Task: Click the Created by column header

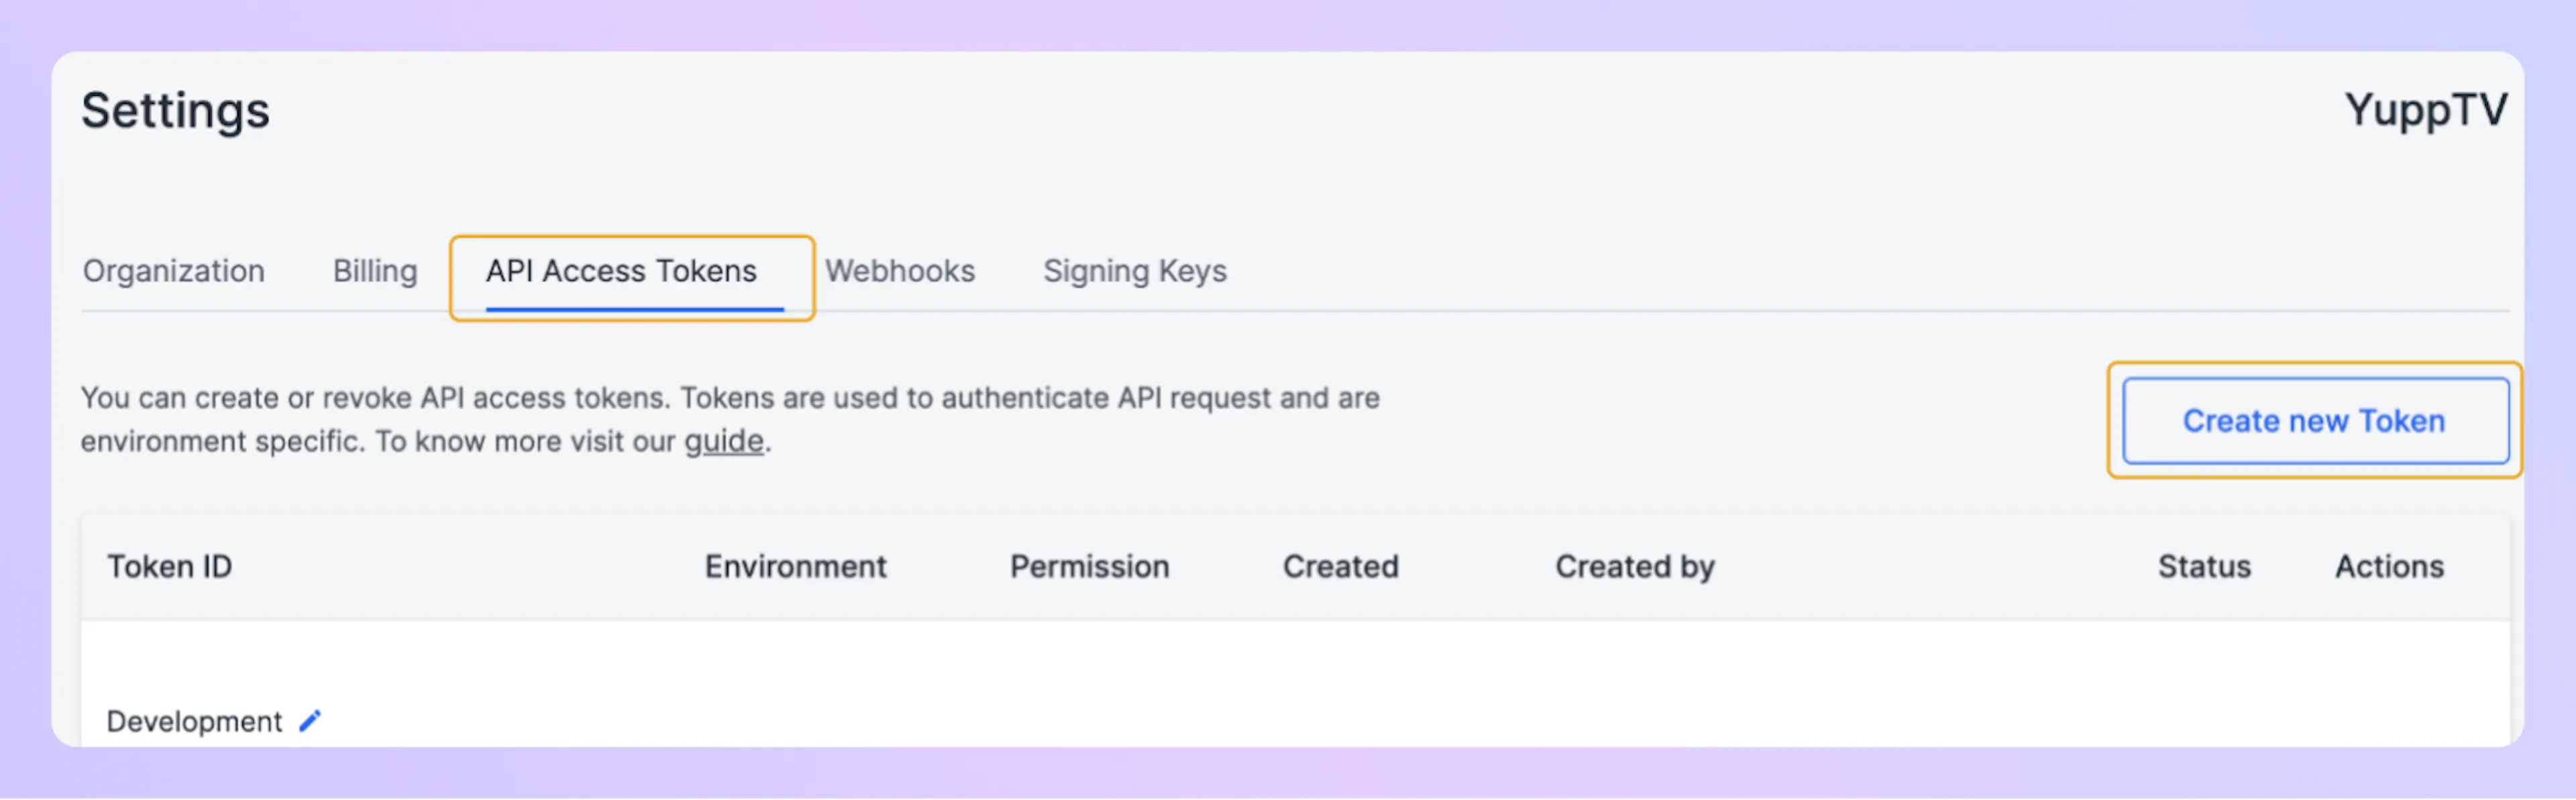Action: tap(1634, 567)
